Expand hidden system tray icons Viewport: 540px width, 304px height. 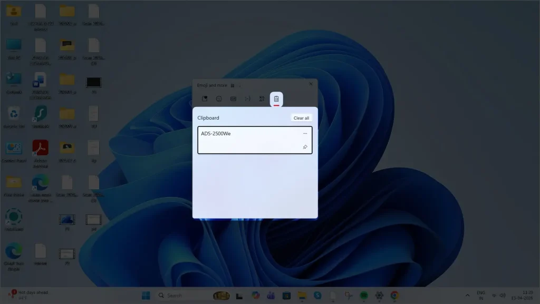[x=467, y=296]
